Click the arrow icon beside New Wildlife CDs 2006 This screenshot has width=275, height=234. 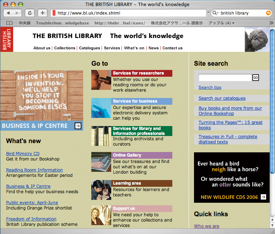[263, 197]
